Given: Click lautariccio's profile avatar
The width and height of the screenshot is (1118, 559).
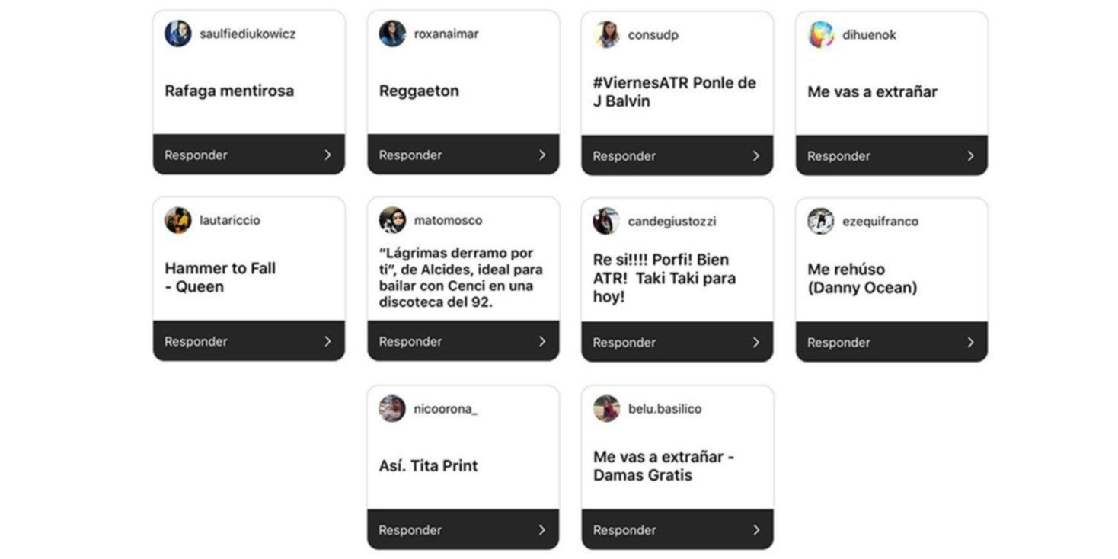Looking at the screenshot, I should [x=177, y=220].
